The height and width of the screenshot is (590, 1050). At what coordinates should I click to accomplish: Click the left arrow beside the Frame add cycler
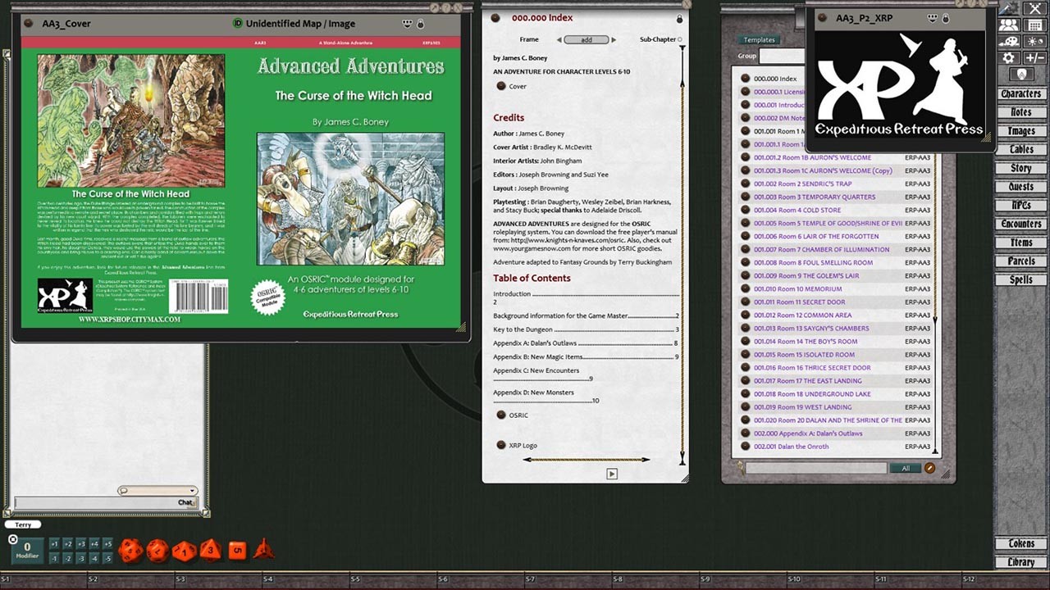pos(559,39)
